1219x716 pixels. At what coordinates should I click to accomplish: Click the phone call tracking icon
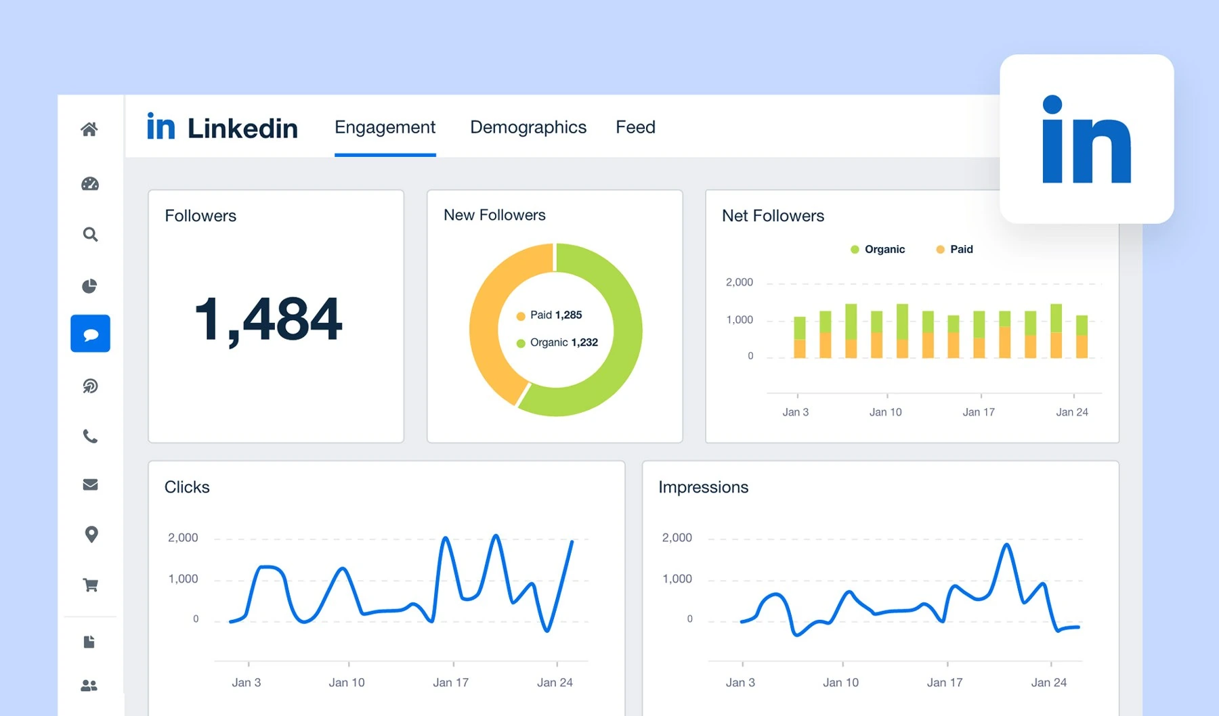pos(90,437)
